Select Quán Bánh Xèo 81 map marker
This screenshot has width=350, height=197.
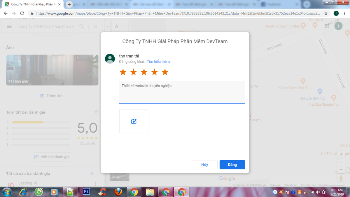tap(303, 81)
